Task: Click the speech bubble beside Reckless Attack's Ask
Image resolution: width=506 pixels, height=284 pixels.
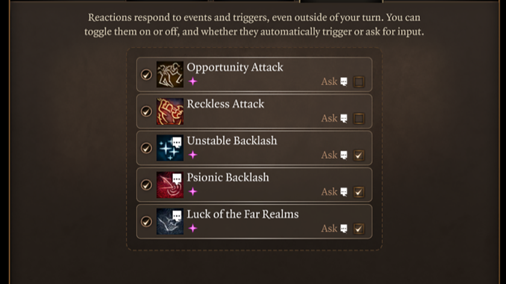Action: [x=344, y=119]
